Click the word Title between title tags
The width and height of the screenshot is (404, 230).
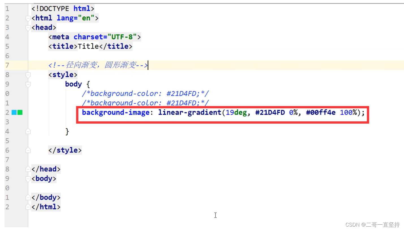coord(88,46)
